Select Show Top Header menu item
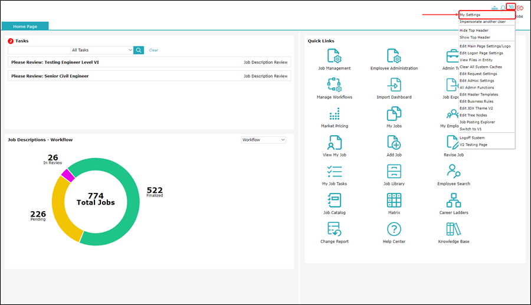 [475, 37]
